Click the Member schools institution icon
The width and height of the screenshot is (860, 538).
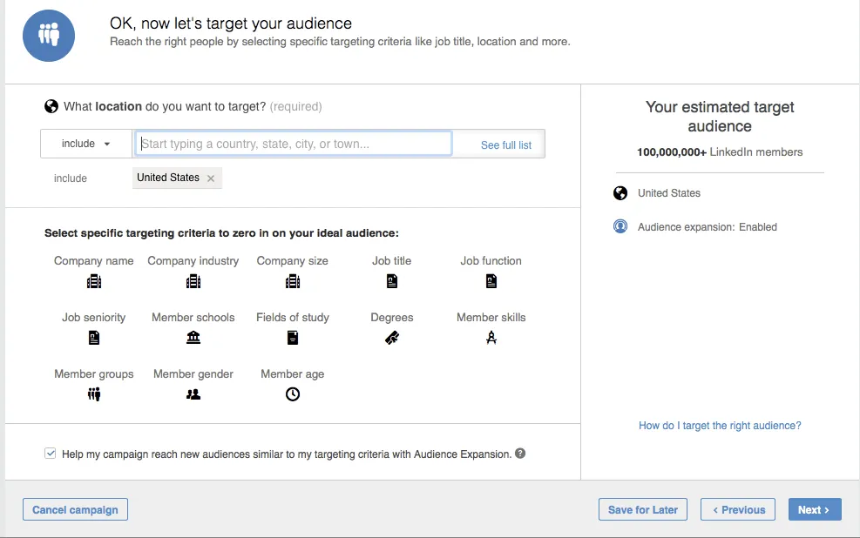(x=193, y=338)
